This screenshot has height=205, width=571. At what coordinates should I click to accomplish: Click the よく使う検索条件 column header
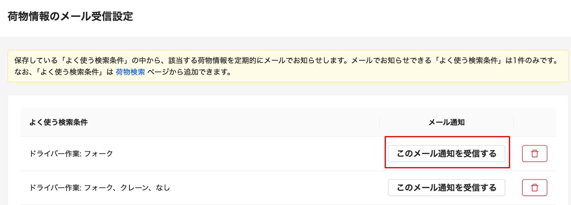coord(59,122)
